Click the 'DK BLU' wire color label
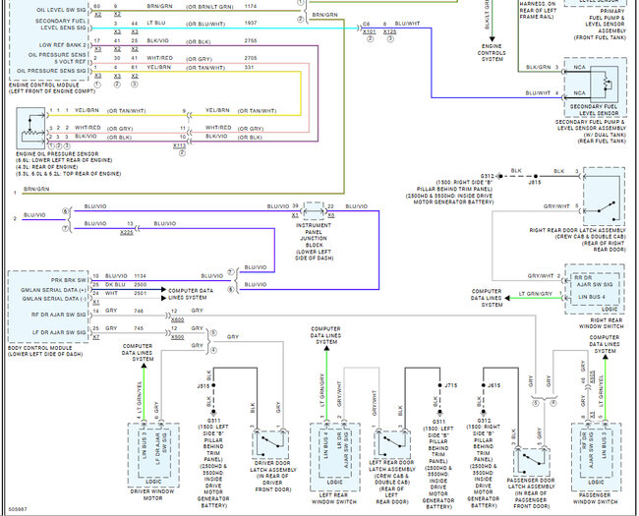 pos(115,284)
